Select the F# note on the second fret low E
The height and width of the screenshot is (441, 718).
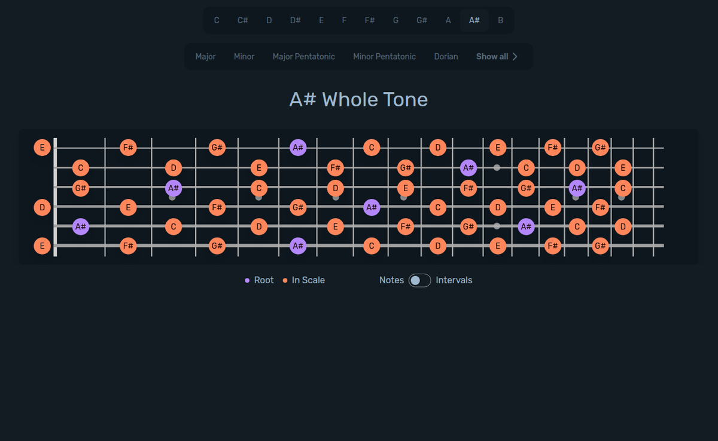point(128,246)
